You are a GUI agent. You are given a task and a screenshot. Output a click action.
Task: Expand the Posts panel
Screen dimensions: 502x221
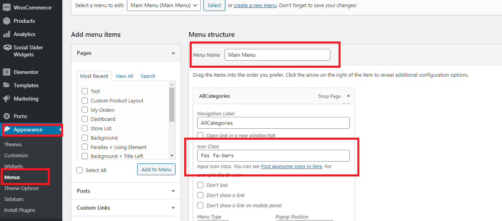[x=173, y=191]
